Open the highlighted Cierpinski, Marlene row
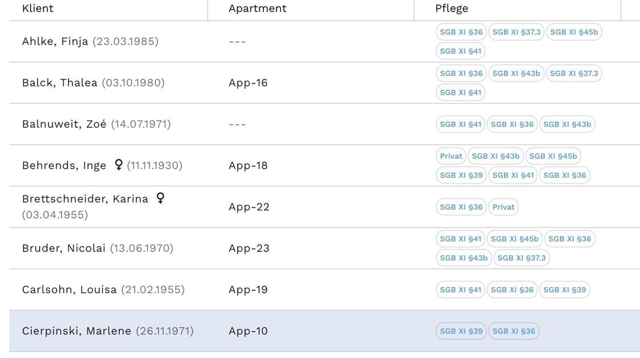Viewport: 640px width, 358px height. [77, 331]
